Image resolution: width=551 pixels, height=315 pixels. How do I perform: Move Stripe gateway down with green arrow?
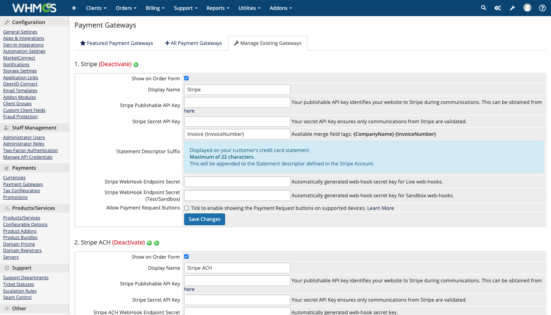click(136, 65)
